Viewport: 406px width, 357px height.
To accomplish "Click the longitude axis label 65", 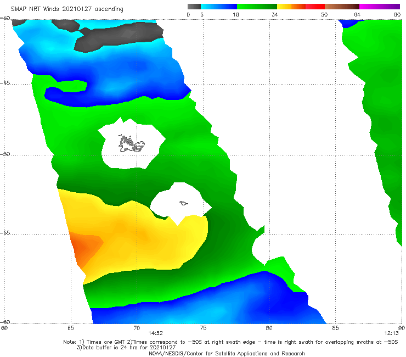I will click(x=71, y=328).
